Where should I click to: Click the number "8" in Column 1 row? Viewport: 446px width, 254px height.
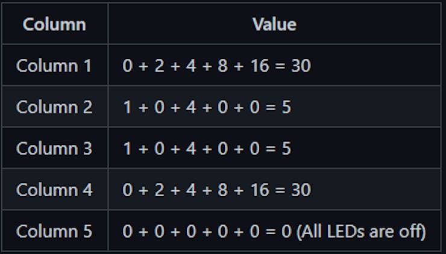coord(222,66)
